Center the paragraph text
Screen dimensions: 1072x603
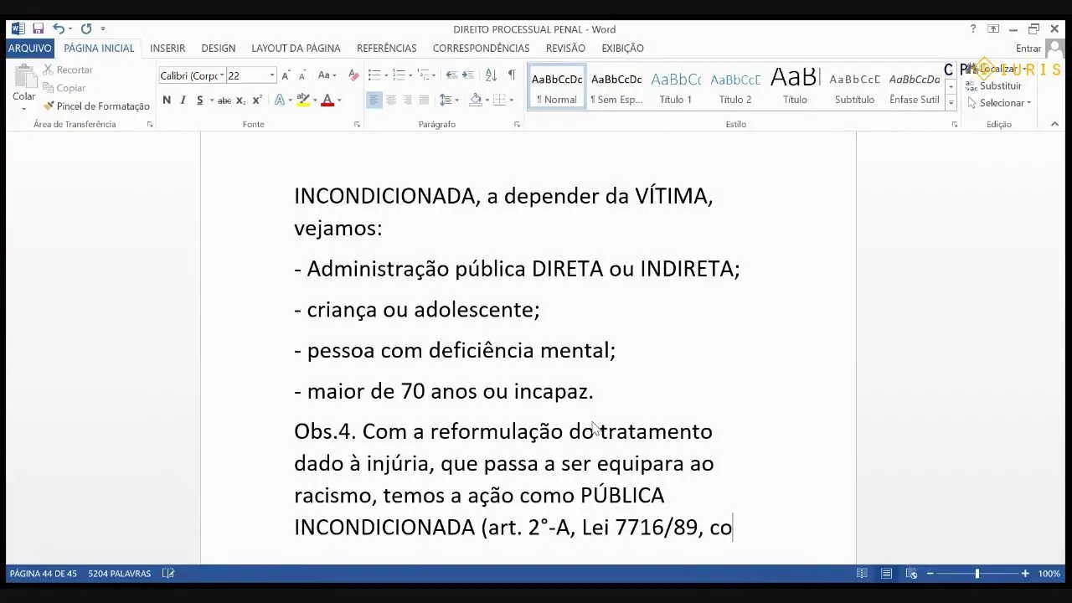(391, 100)
